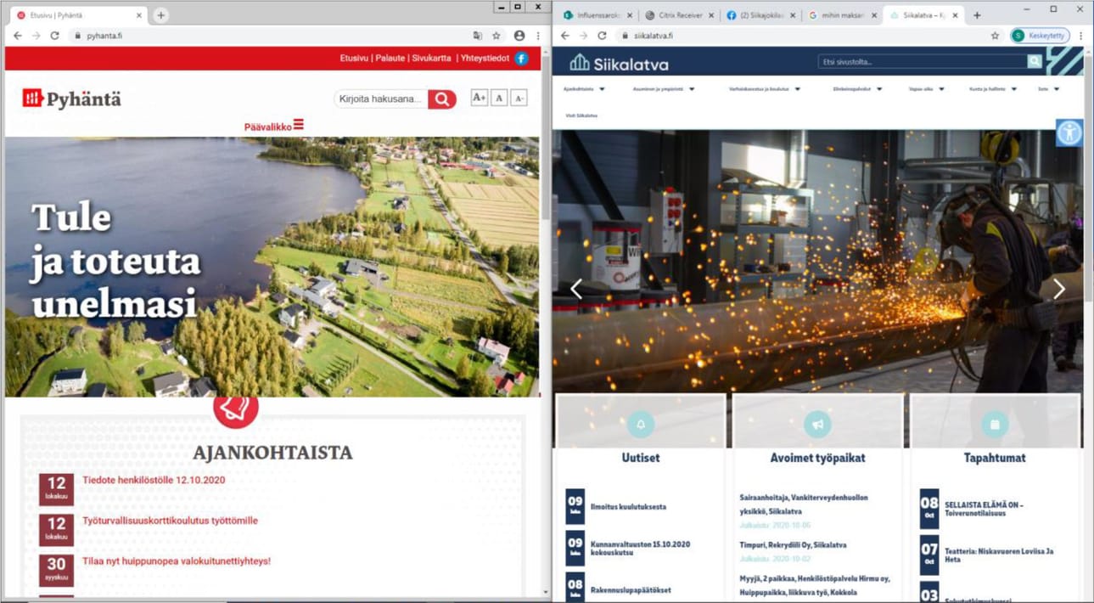Click the Keskeytetty profile button

coord(1040,36)
